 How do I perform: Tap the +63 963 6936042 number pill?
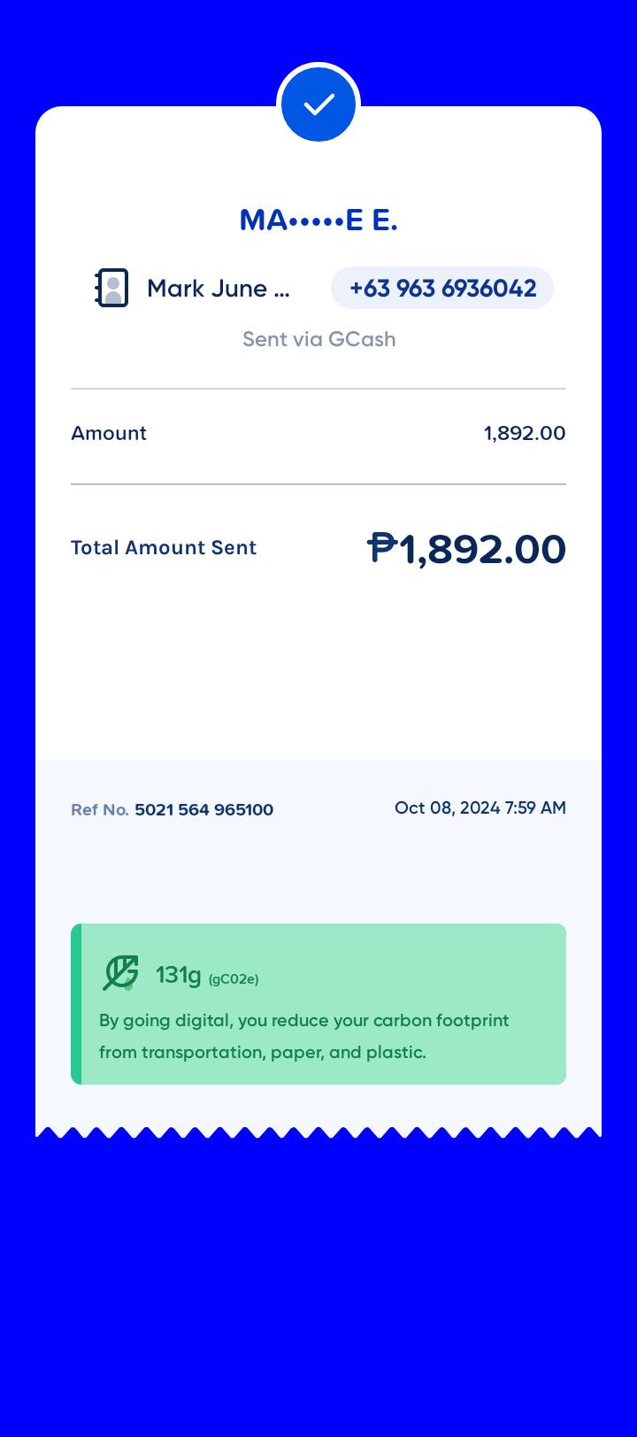tap(442, 288)
